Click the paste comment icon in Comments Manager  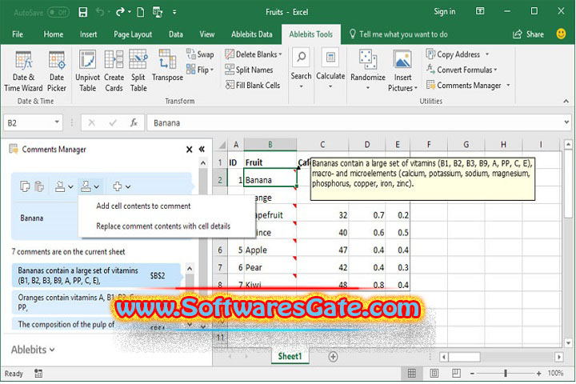(x=39, y=186)
